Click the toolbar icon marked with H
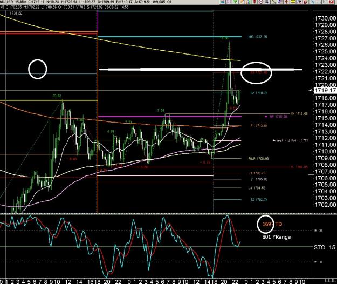The height and width of the screenshot is (284, 337). (299, 2)
